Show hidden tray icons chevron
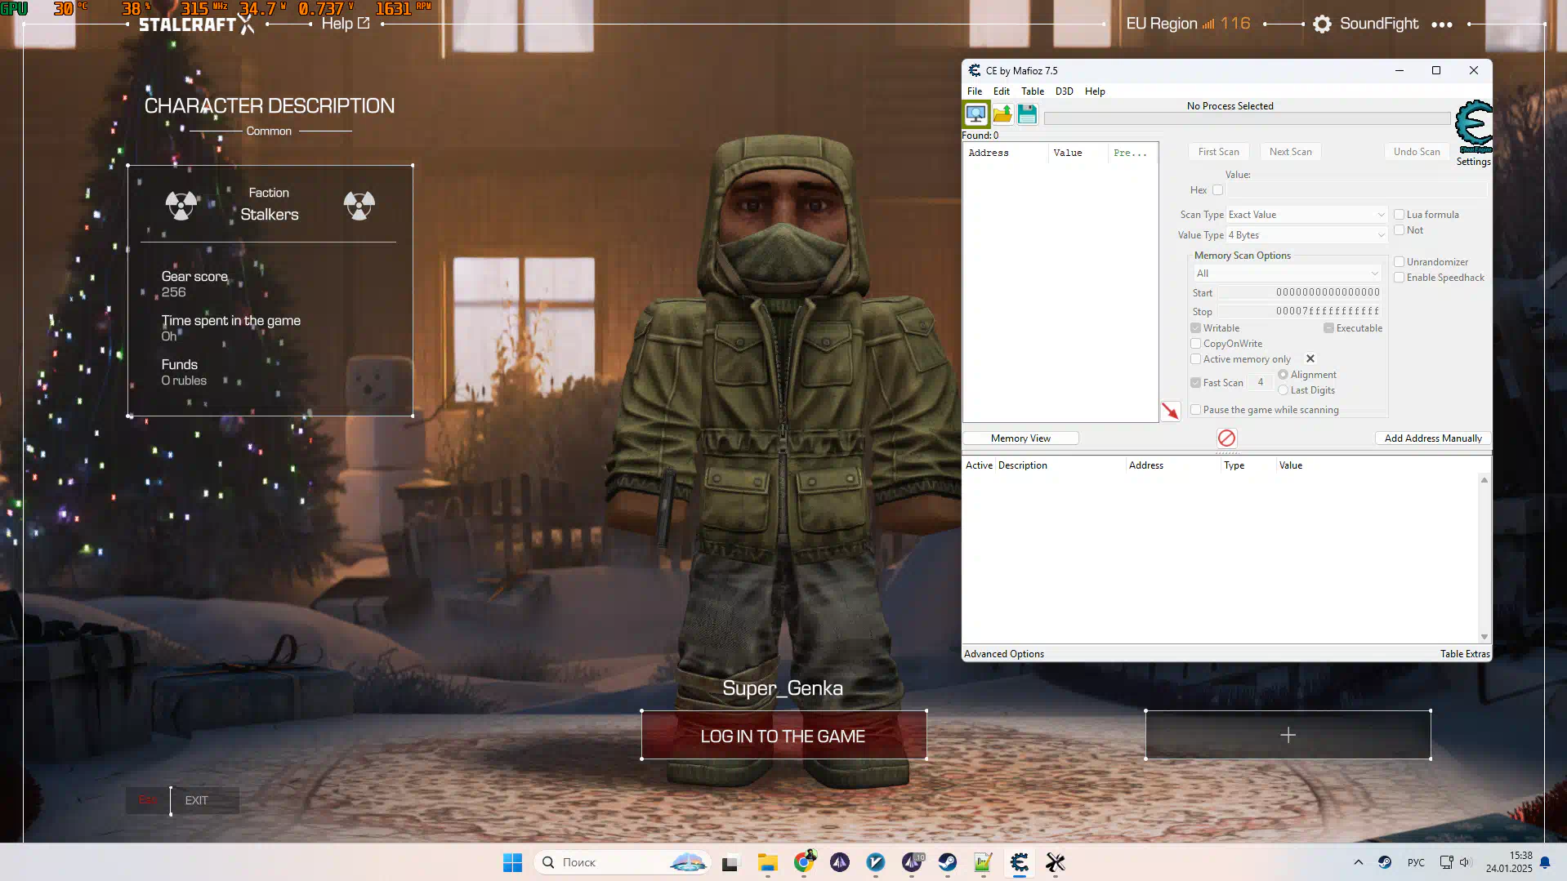Screen dimensions: 1567x881 pyautogui.click(x=1358, y=862)
